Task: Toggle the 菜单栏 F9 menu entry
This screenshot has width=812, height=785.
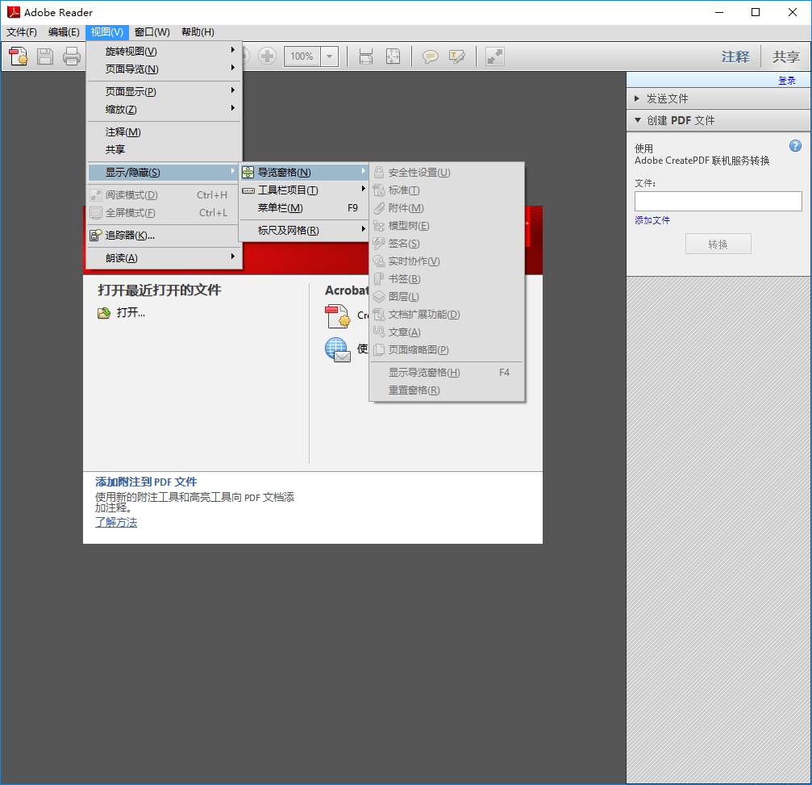Action: point(304,208)
